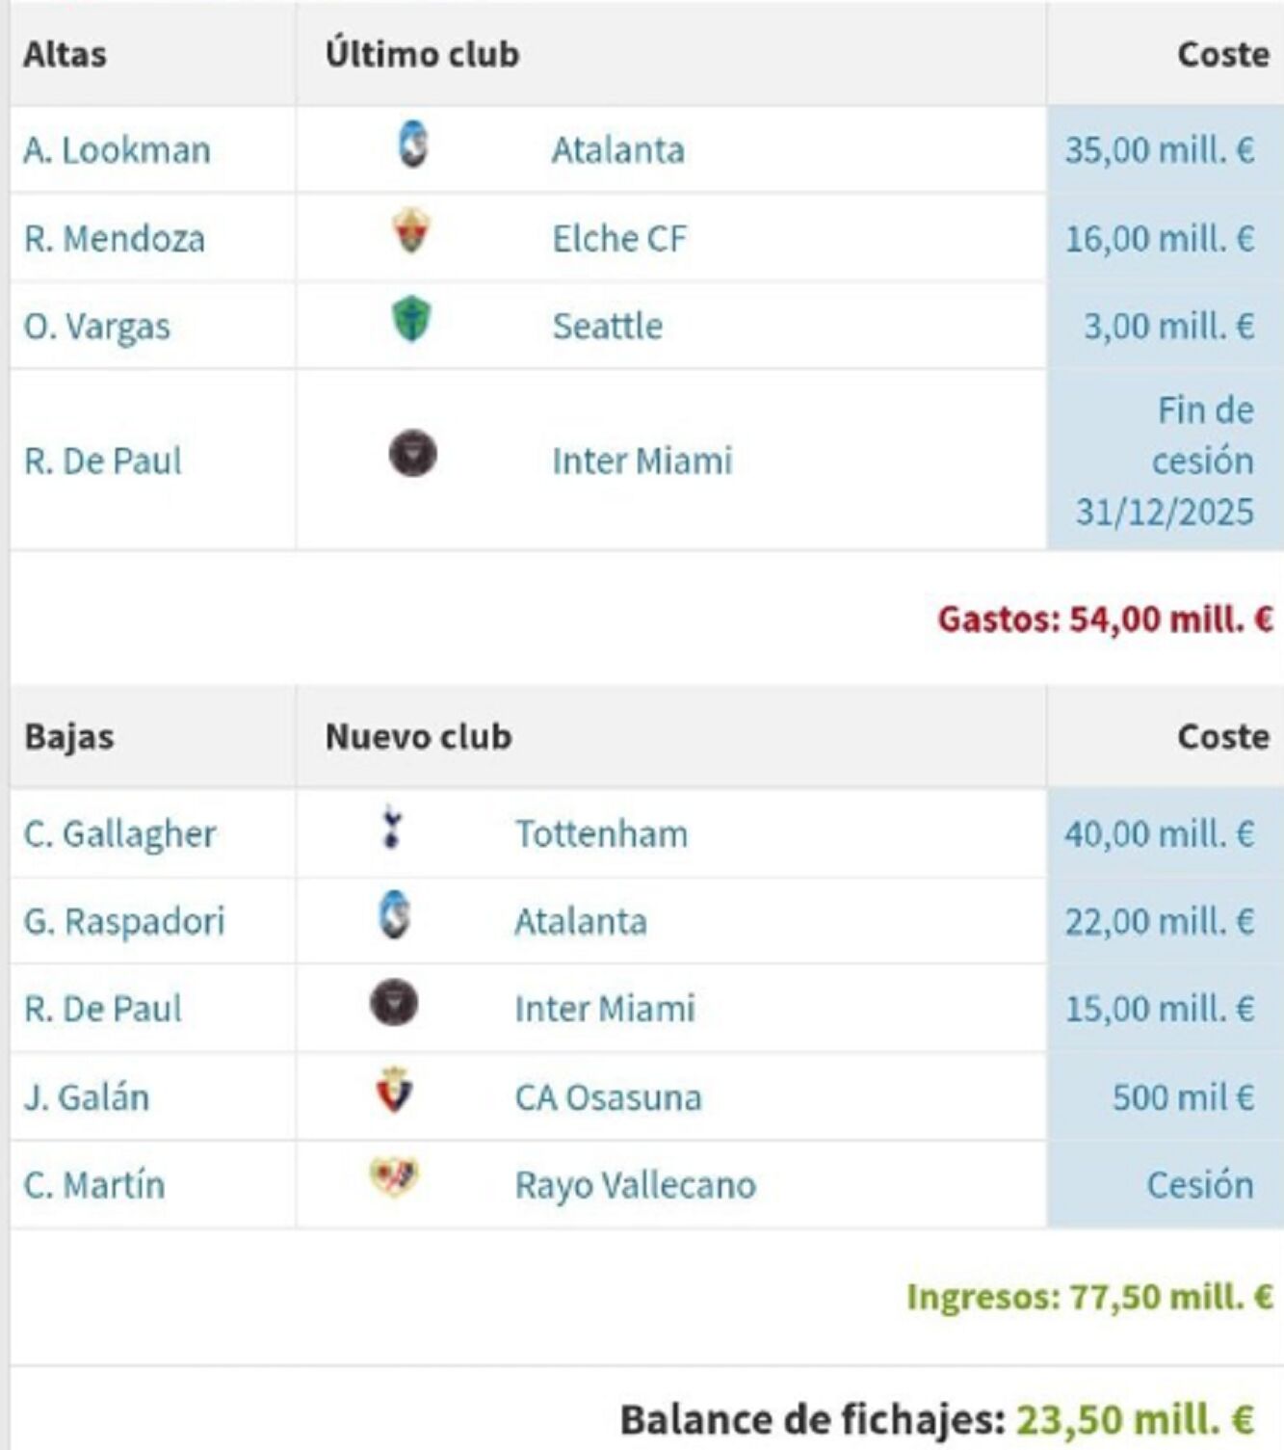The width and height of the screenshot is (1284, 1450).
Task: Click the Seattle Sounders green crest
Action: tap(412, 321)
